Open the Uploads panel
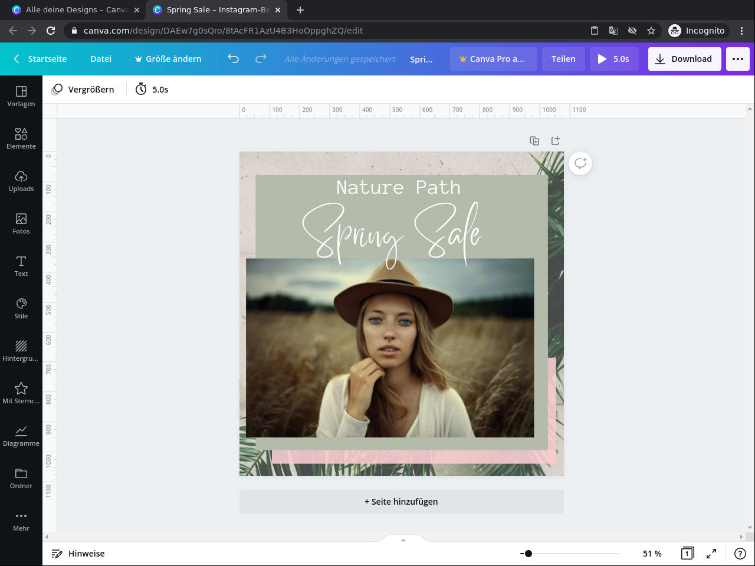755x566 pixels. tap(21, 181)
